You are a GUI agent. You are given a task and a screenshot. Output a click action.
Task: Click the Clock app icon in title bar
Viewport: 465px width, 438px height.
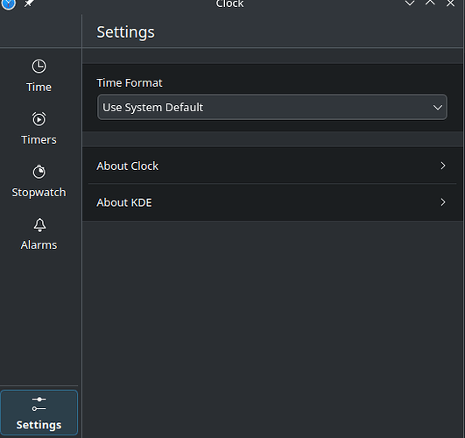pos(8,4)
